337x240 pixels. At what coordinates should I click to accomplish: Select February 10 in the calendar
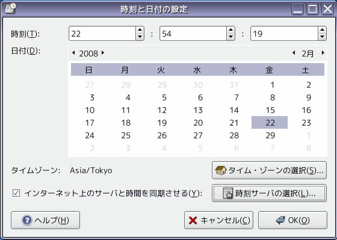pos(90,110)
